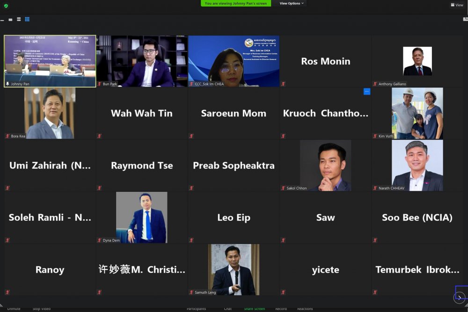Viewport: 468px width, 312px height.
Task: Click muted microphone icon on Ros Monin tile
Action: tap(283, 84)
